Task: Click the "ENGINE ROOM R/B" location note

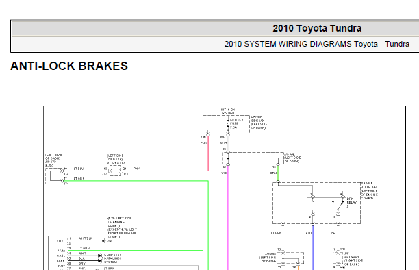Action: (369, 191)
